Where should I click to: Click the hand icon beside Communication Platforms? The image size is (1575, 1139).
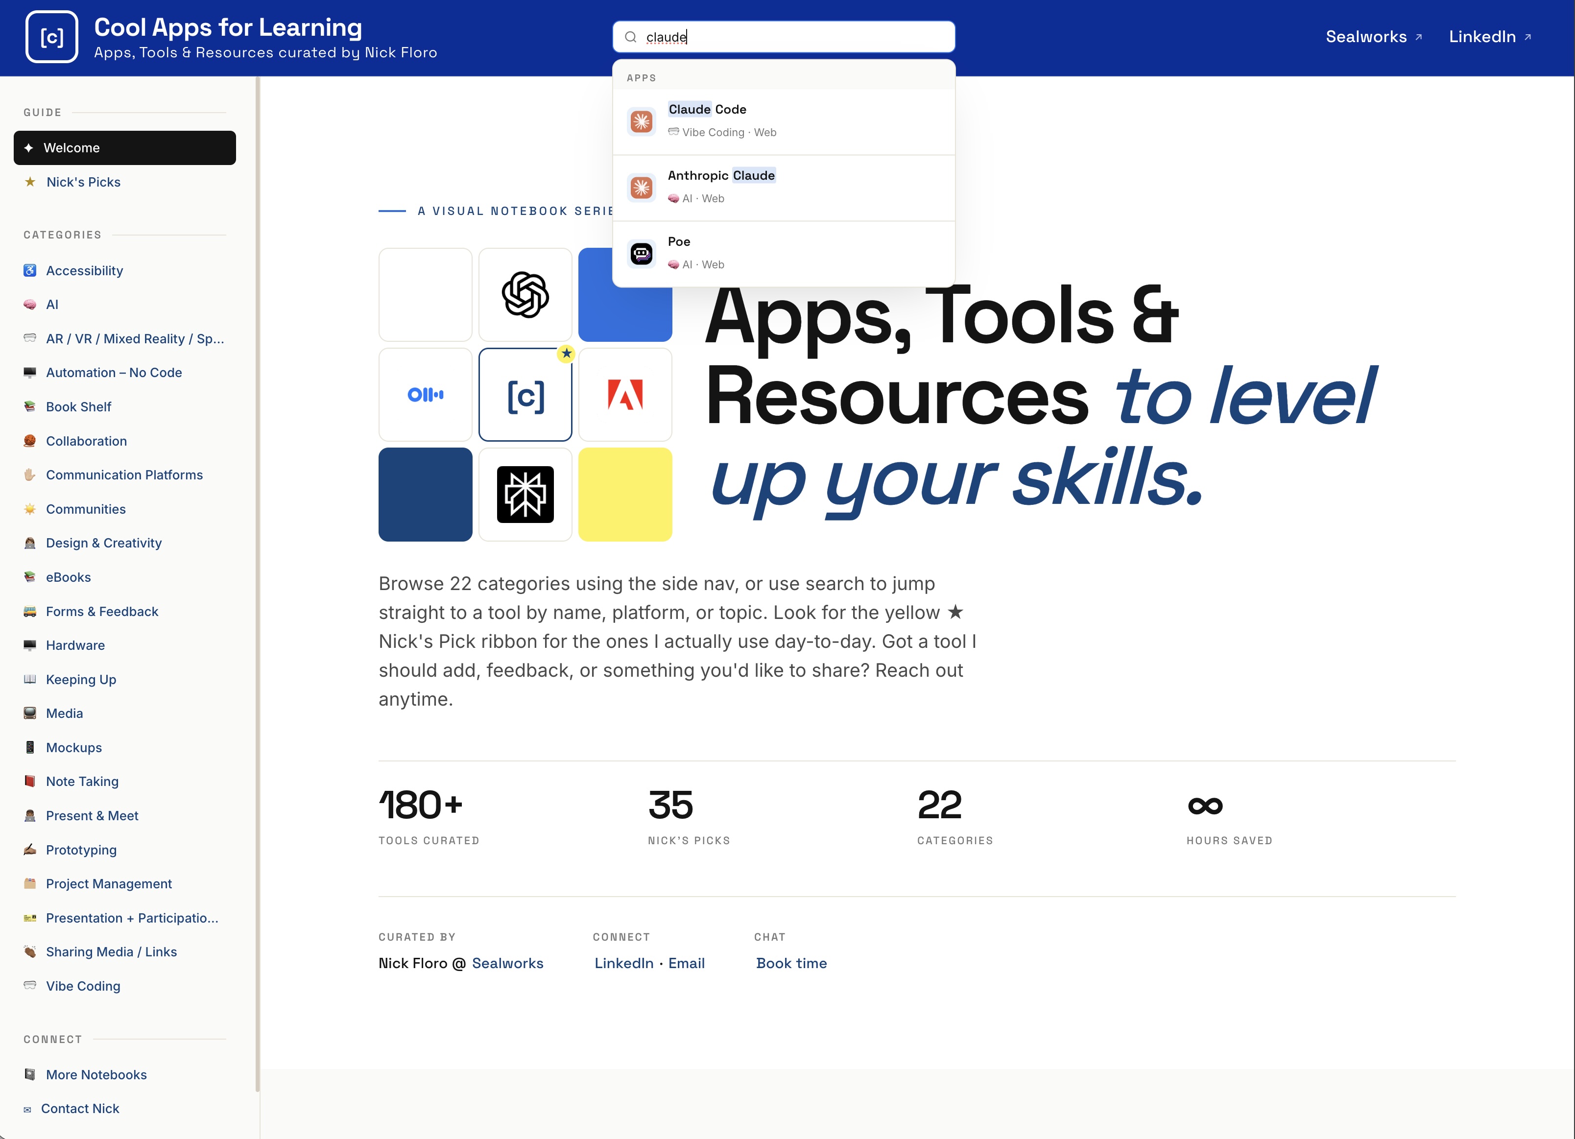[30, 475]
